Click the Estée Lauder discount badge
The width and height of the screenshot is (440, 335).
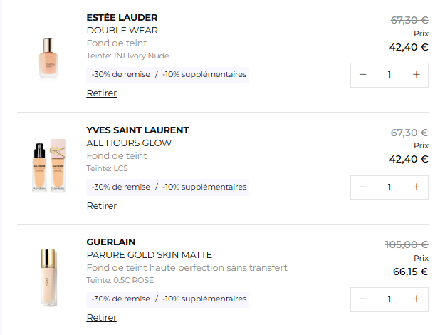[x=169, y=74]
